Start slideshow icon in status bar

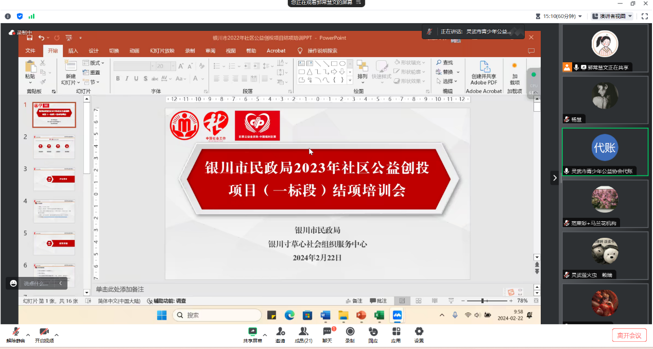click(451, 301)
